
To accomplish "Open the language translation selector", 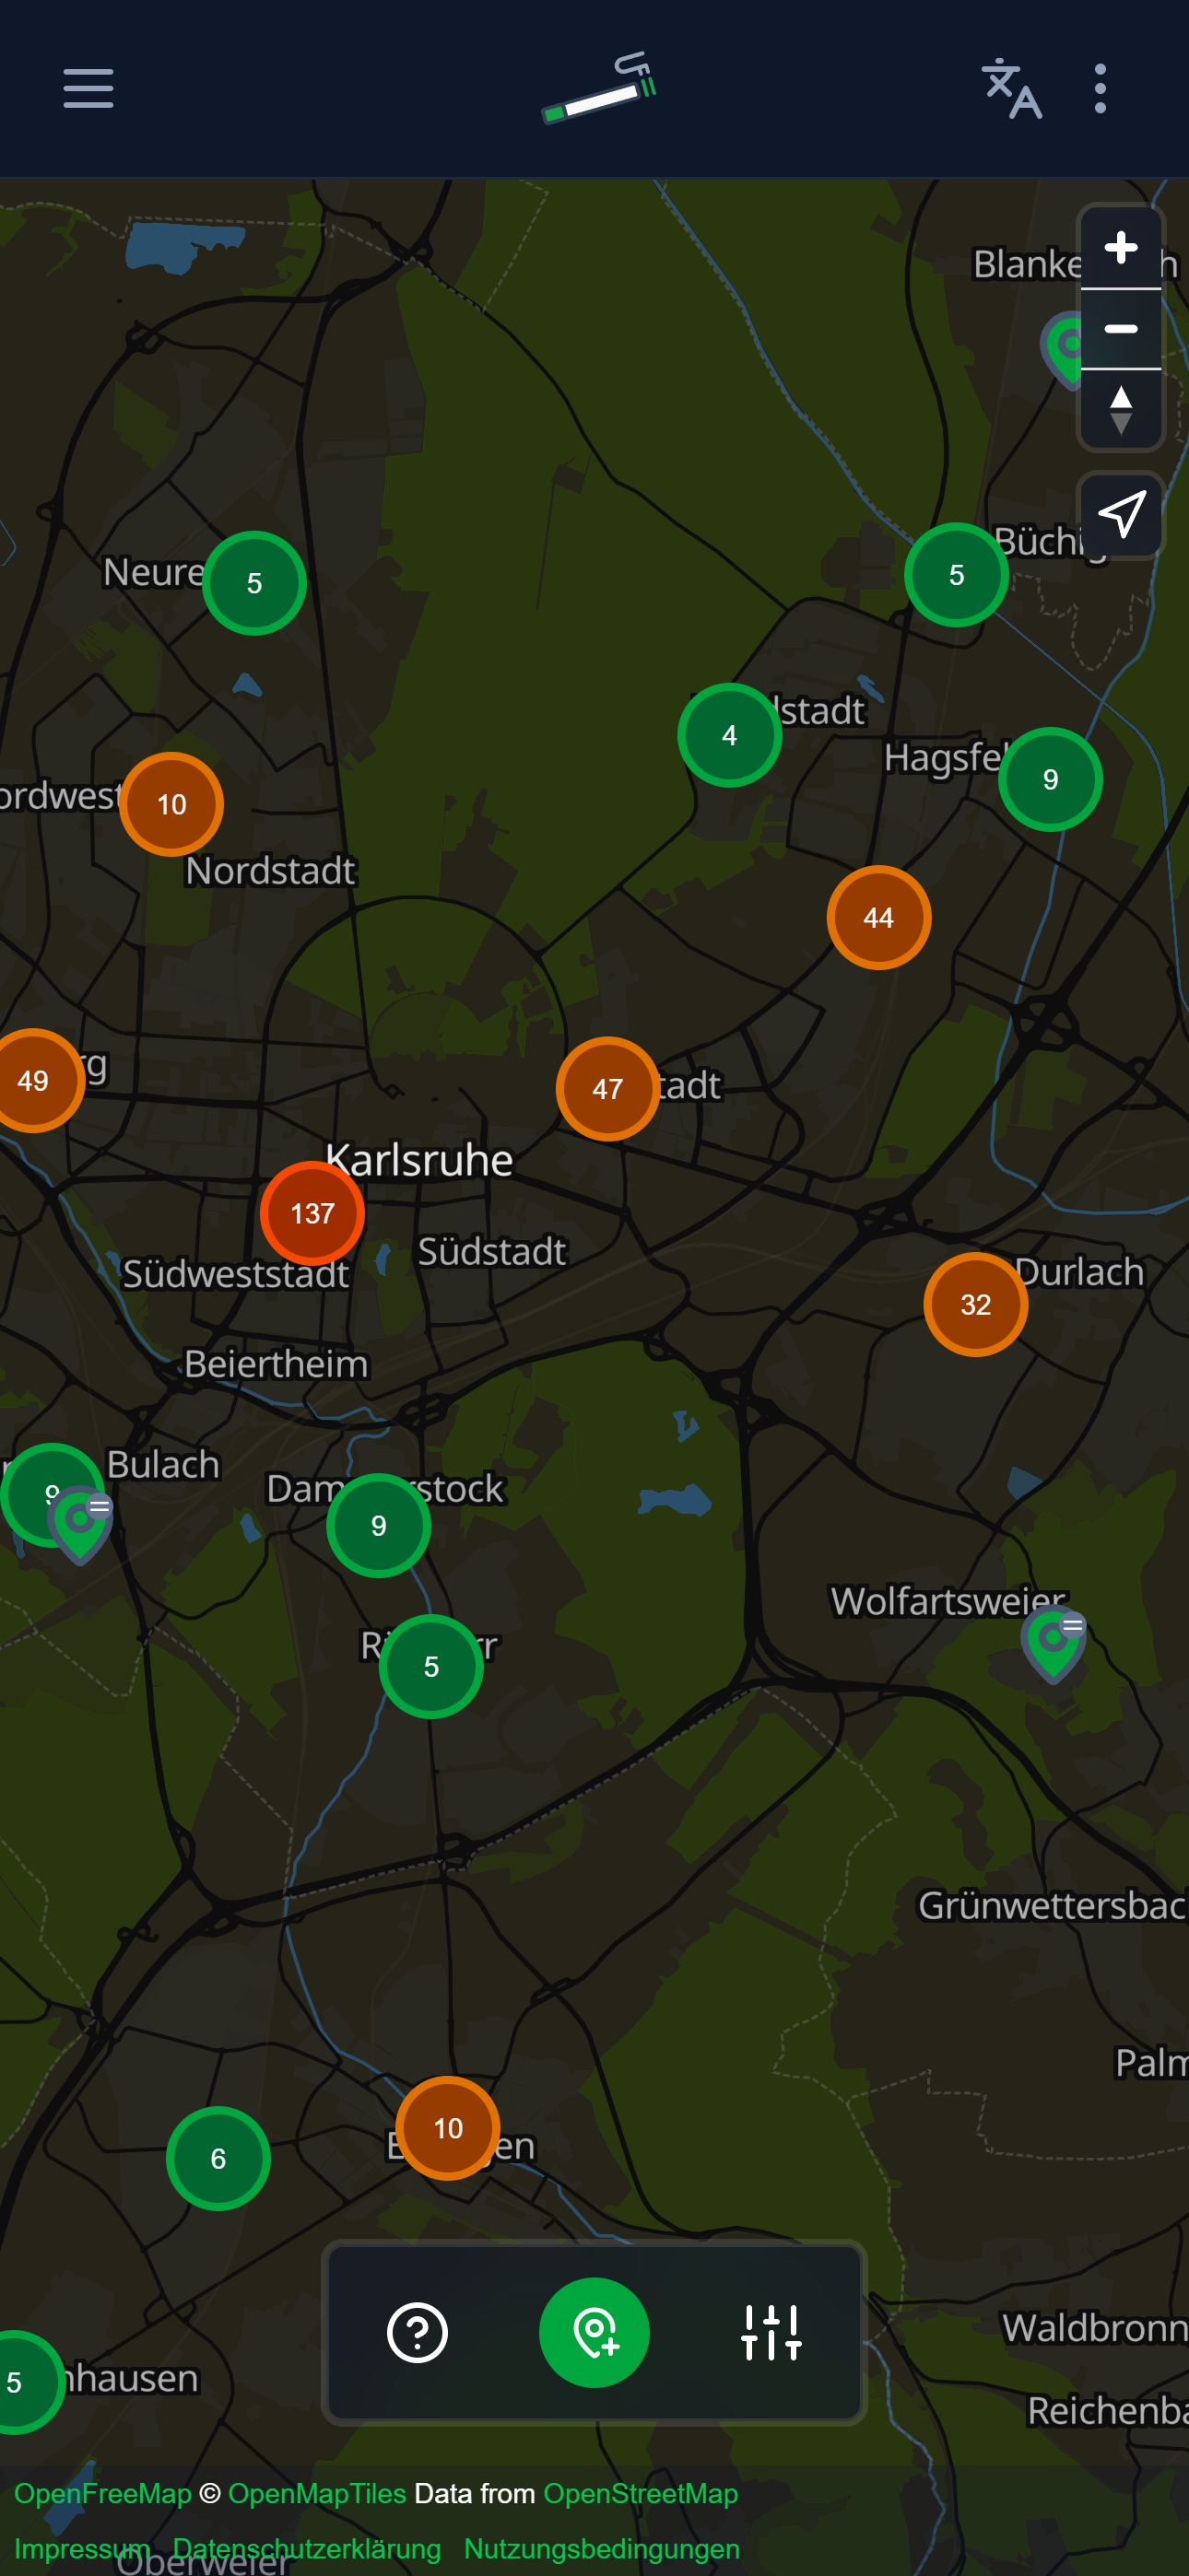I will point(1011,89).
